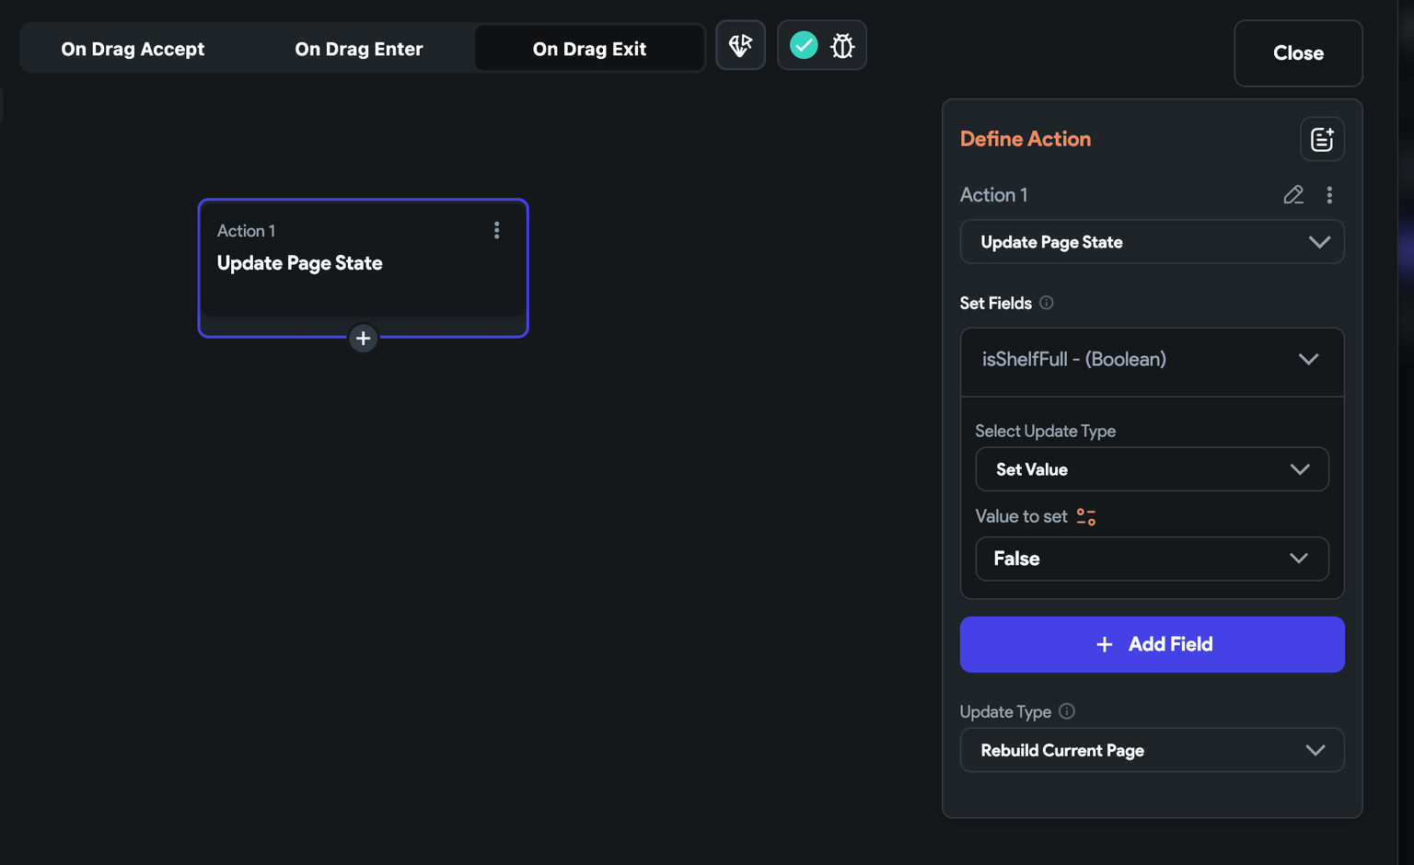1414x865 pixels.
Task: Switch to the On Drag Enter tab
Action: tap(359, 49)
